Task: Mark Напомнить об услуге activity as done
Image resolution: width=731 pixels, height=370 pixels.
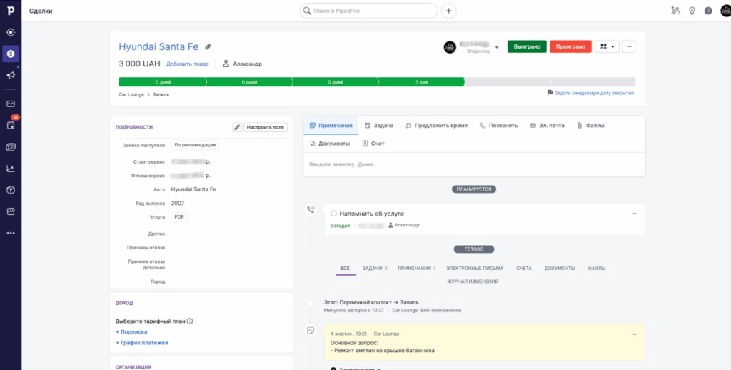Action: [x=333, y=214]
